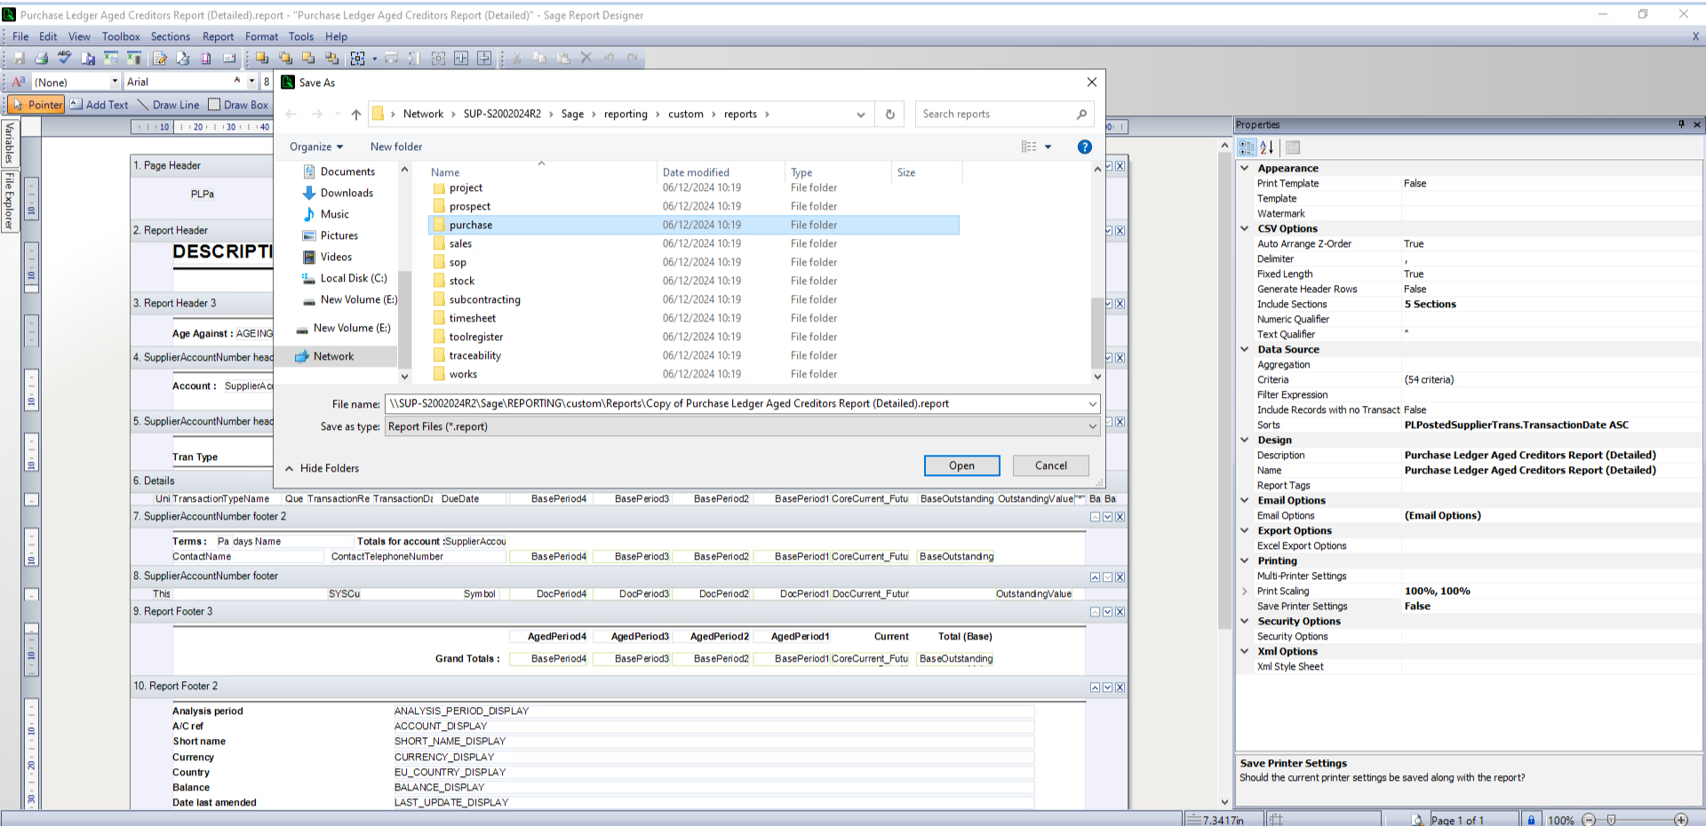The width and height of the screenshot is (1706, 826).
Task: Open the Save As dialog help icon
Action: pyautogui.click(x=1084, y=147)
